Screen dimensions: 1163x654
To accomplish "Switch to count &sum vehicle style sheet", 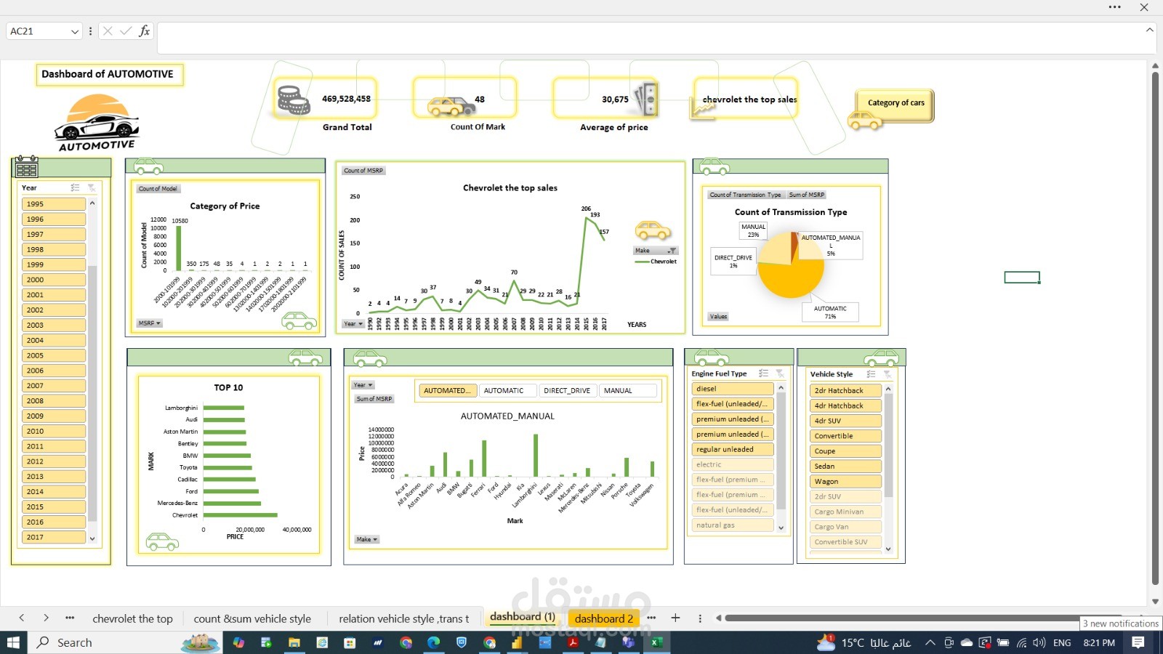I will point(252,619).
